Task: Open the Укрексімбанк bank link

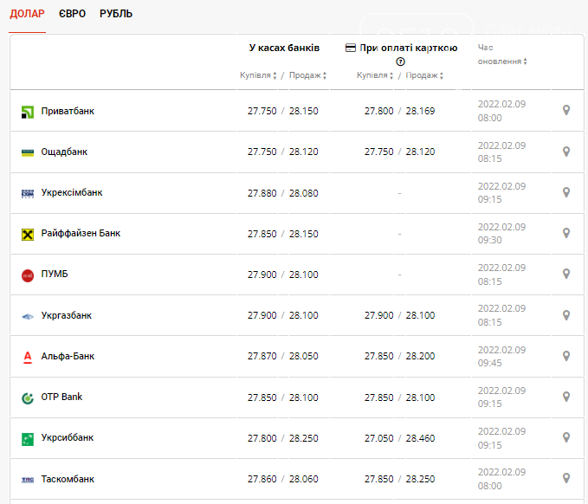Action: point(72,193)
